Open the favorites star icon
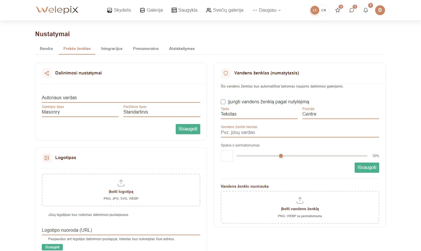The height and width of the screenshot is (251, 421). [338, 10]
